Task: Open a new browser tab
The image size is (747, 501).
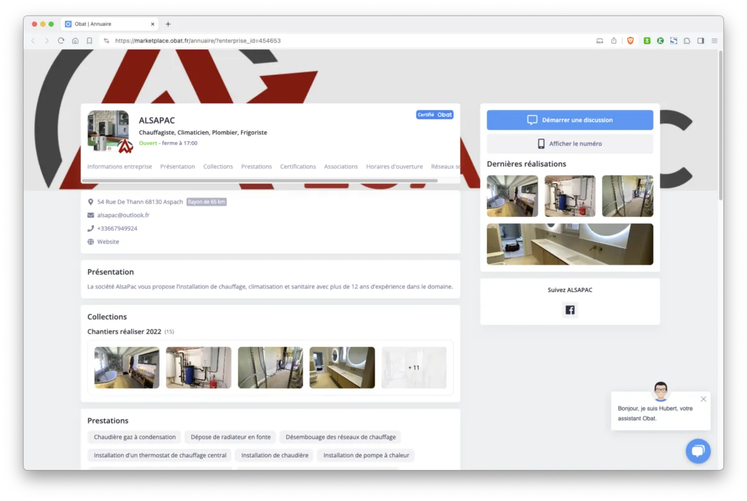Action: 168,24
